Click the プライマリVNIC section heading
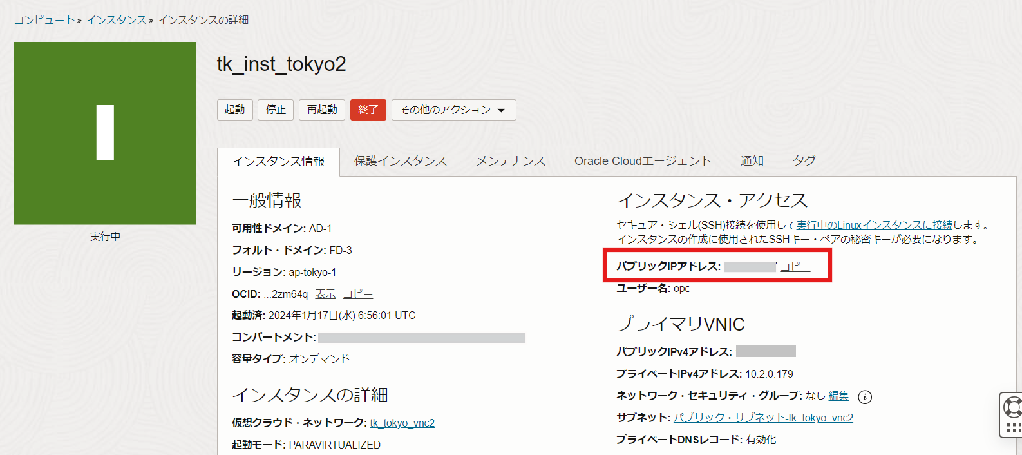 tap(681, 324)
